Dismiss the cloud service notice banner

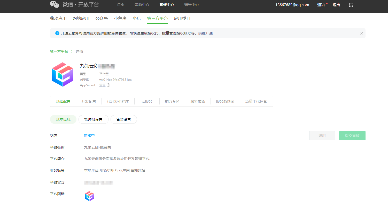[x=362, y=33]
